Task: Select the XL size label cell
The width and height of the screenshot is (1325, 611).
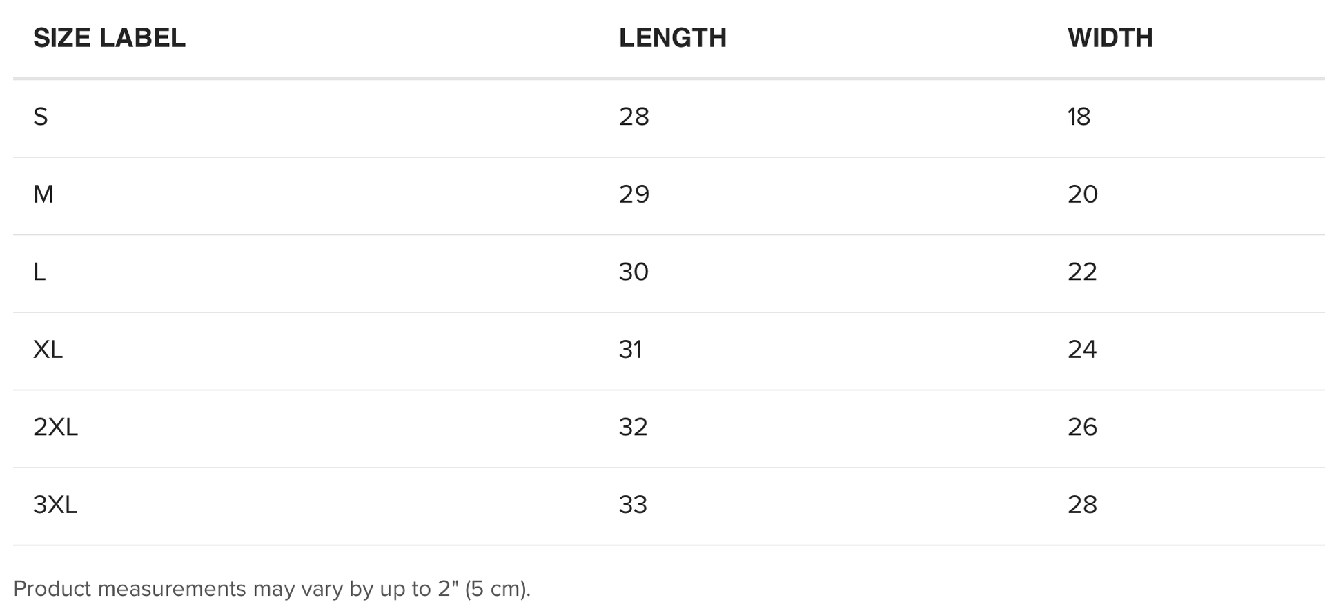Action: 48,350
